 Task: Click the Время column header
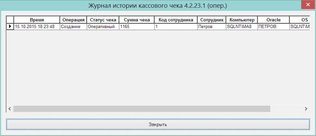coord(37,20)
